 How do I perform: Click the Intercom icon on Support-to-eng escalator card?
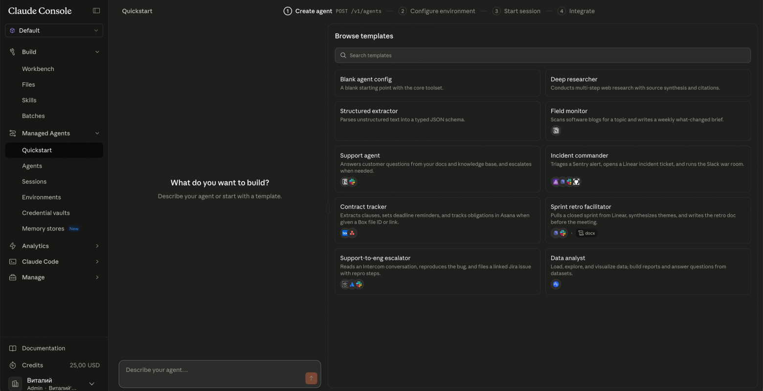pyautogui.click(x=345, y=284)
